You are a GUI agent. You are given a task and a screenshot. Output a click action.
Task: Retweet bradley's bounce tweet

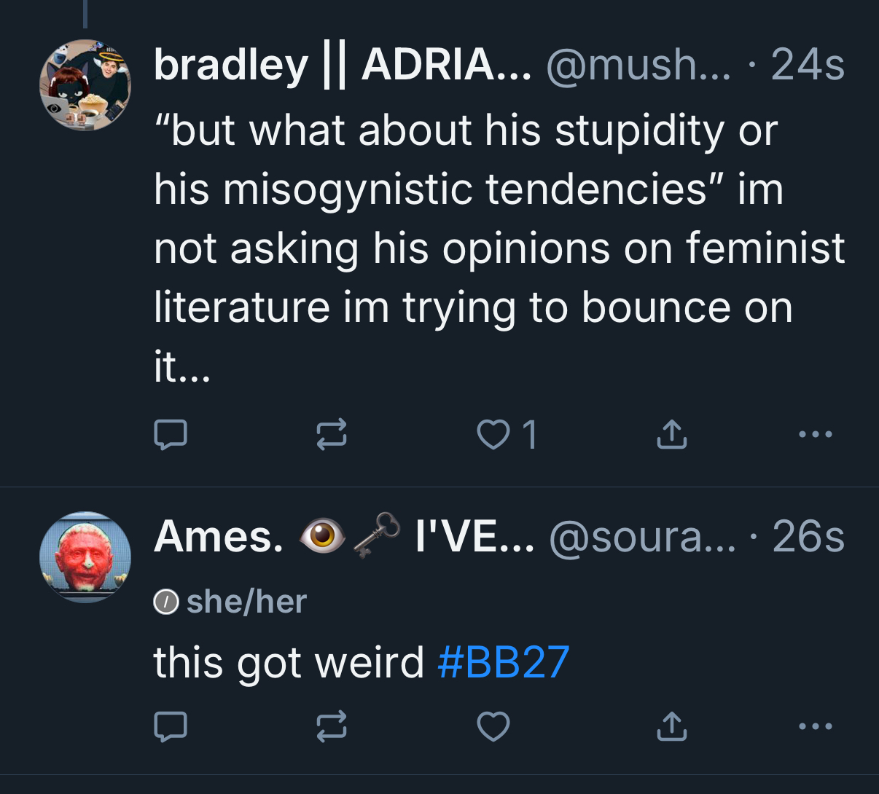click(332, 435)
